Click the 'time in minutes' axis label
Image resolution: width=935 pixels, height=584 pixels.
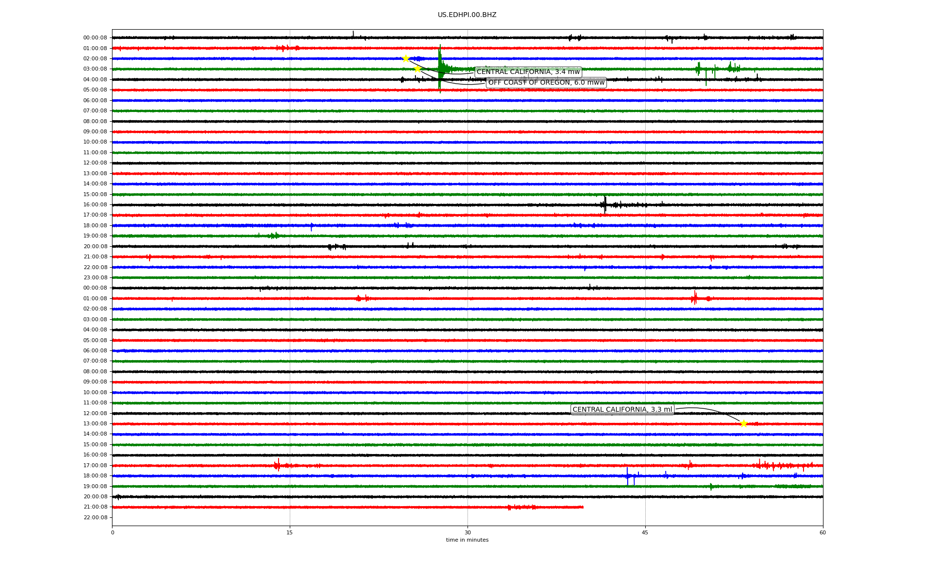467,540
